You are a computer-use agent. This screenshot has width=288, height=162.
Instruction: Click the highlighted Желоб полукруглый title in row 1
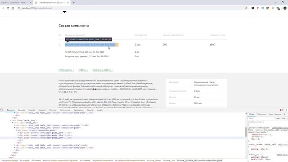click(90, 45)
